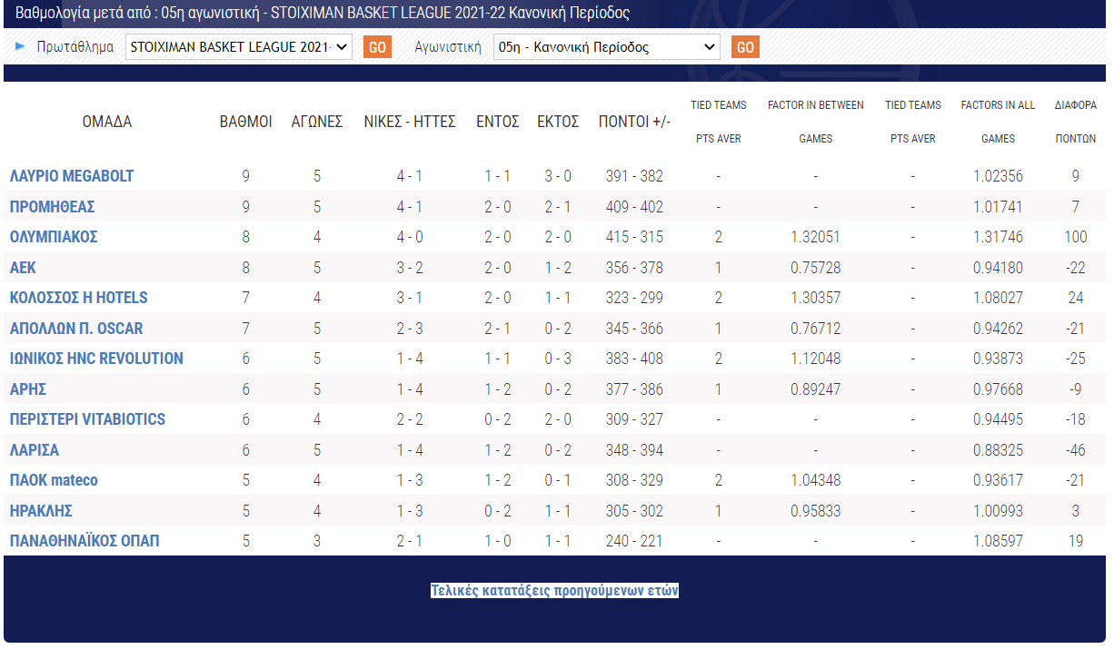Select the ΗΡΑΚΛΗΣ team link
Viewport: 1114px width, 649px height.
tap(41, 511)
